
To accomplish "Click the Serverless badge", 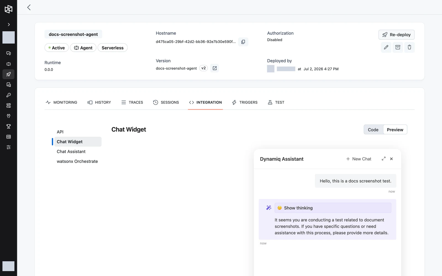I will (x=112, y=48).
